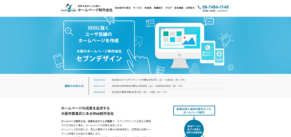This screenshot has height=137, width=291.
Task: Click the seven design logo
Action: (x=69, y=8)
